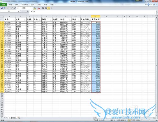Image resolution: width=158 pixels, height=122 pixels.
Task: Toggle the highlighted Filter icon in toolbar
Action: click(x=48, y=8)
